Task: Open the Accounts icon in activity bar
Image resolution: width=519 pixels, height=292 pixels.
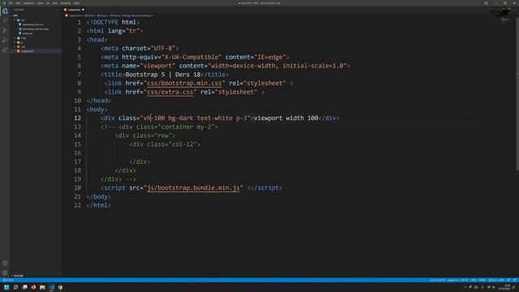Action: [5, 264]
